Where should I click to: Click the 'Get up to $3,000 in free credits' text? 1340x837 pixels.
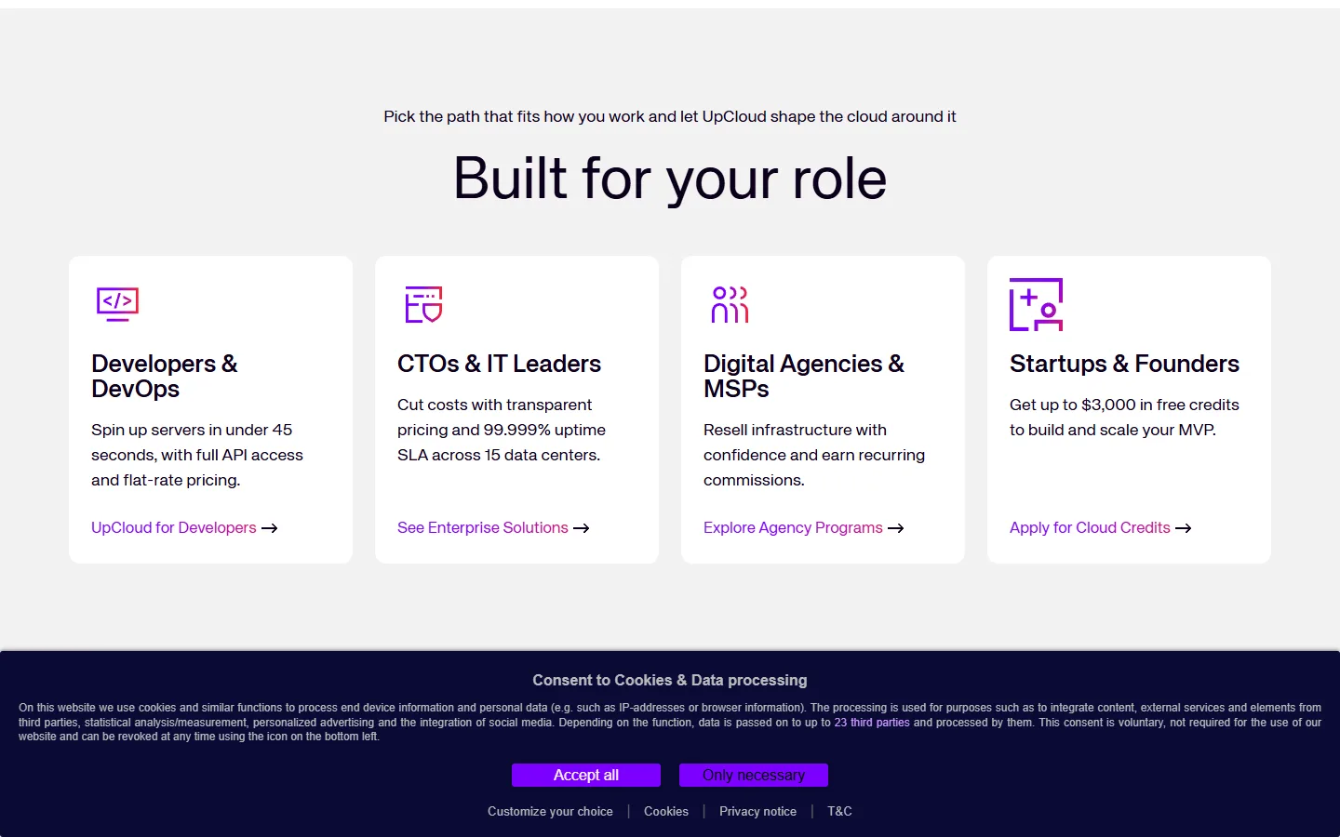tap(1124, 417)
